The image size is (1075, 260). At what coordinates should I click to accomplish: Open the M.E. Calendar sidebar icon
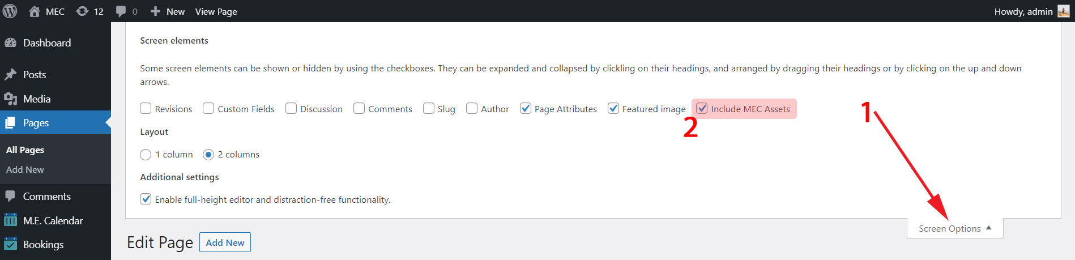coord(10,220)
